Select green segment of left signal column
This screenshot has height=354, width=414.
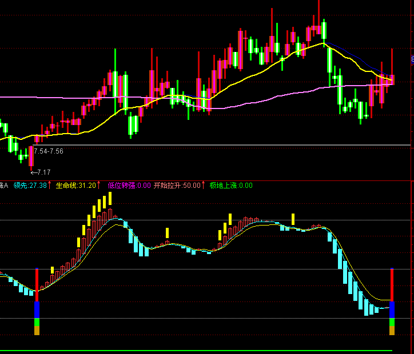click(x=37, y=322)
